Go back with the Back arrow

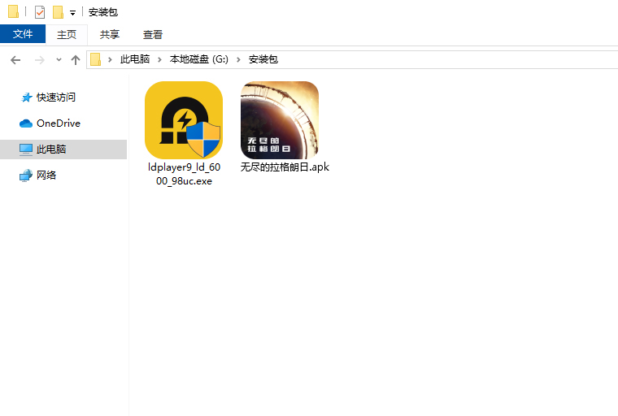15,60
